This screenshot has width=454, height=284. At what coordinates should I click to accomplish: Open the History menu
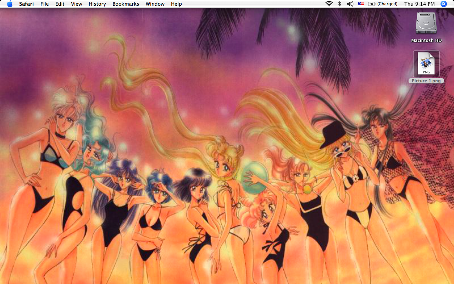pyautogui.click(x=97, y=4)
